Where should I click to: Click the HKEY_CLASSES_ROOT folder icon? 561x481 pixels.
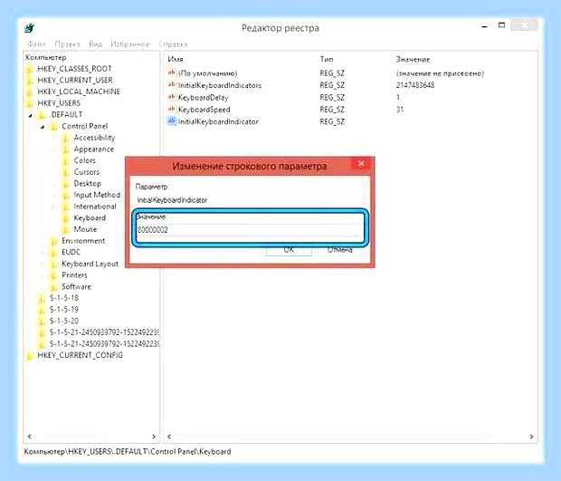(x=30, y=69)
